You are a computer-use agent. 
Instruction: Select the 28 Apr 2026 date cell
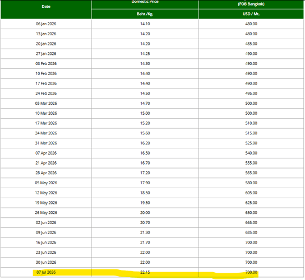pos(46,173)
